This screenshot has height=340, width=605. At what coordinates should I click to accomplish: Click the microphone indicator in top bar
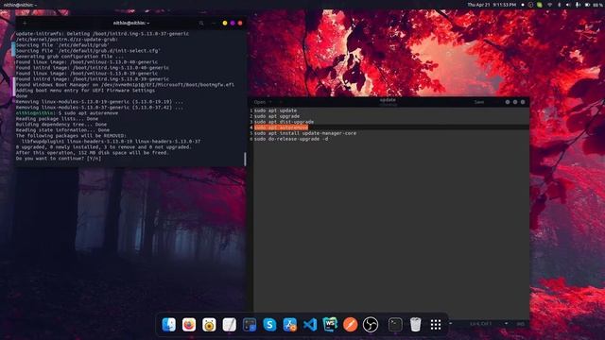578,5
